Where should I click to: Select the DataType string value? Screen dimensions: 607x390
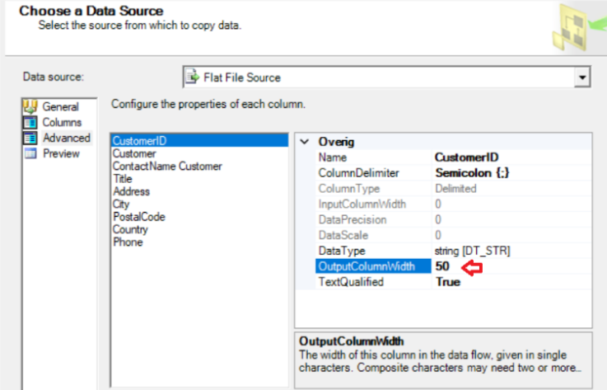(472, 251)
